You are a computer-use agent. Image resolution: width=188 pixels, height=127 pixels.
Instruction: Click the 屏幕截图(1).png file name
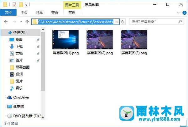pyautogui.click(x=66, y=53)
